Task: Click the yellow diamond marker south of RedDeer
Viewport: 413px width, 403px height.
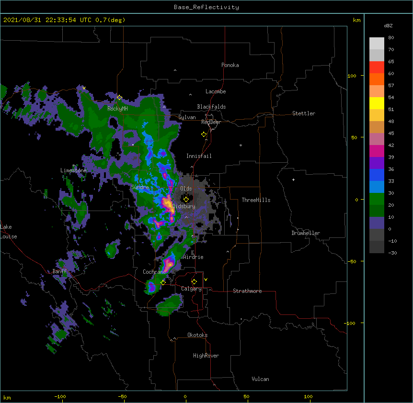Action: [204, 134]
